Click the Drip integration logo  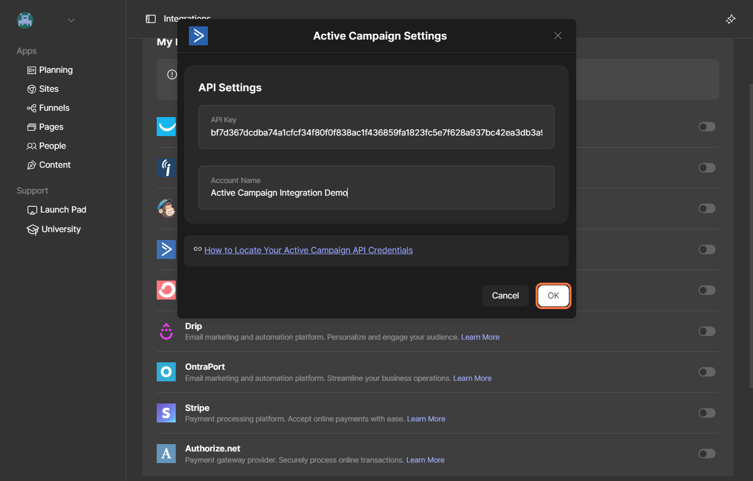point(166,331)
